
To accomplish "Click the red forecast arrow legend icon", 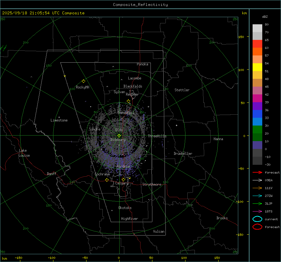I will point(257,172).
